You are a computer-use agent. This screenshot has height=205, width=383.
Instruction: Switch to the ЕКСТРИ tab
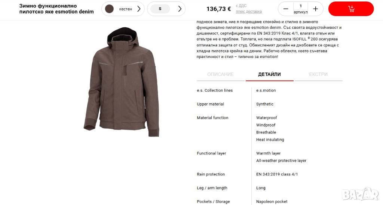point(318,74)
